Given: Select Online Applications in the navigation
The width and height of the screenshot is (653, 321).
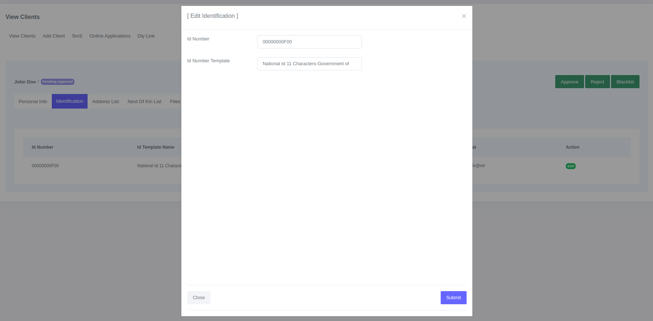Looking at the screenshot, I should (110, 36).
